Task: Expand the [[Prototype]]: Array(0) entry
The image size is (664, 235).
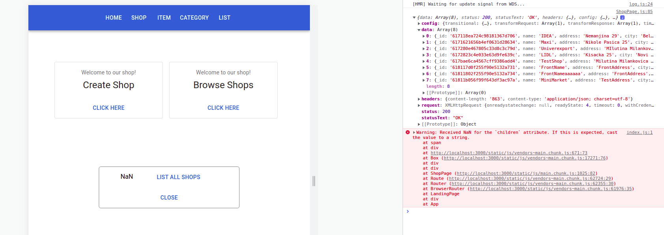Action: coord(423,93)
